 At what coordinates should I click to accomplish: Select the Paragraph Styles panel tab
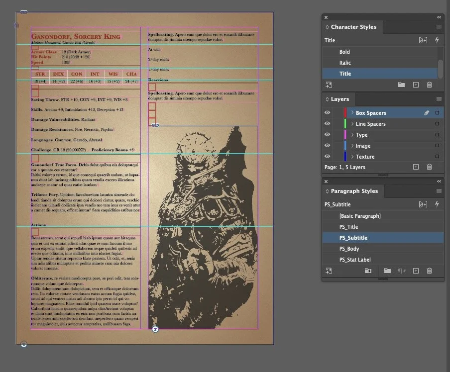[354, 191]
